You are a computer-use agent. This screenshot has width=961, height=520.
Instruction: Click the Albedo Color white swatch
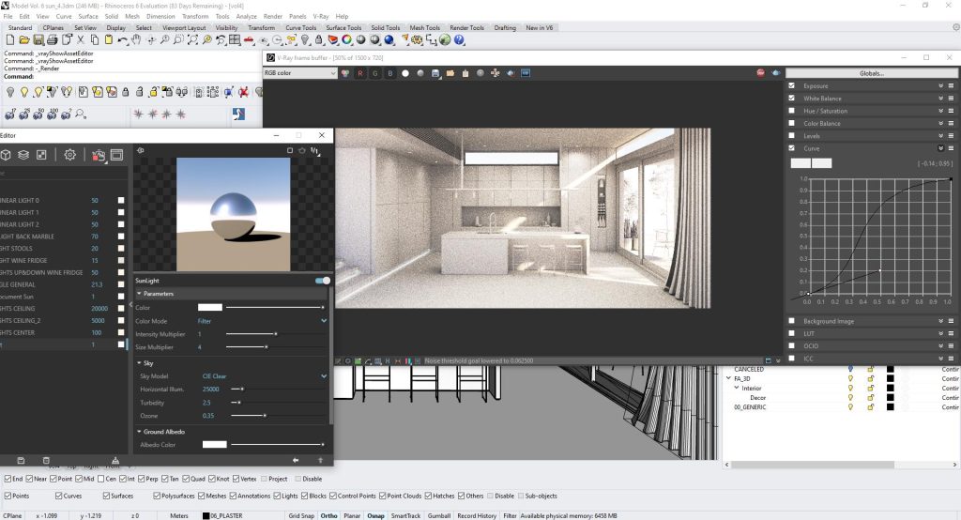[215, 445]
